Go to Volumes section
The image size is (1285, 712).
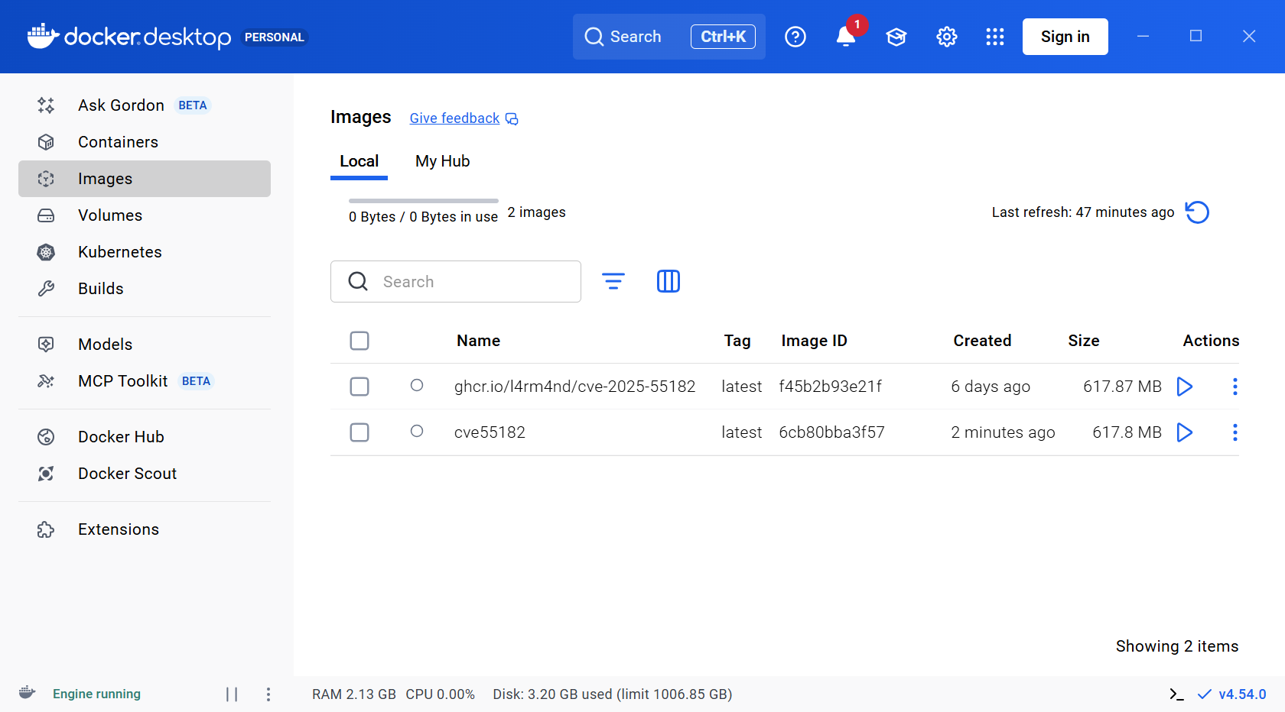click(x=145, y=215)
